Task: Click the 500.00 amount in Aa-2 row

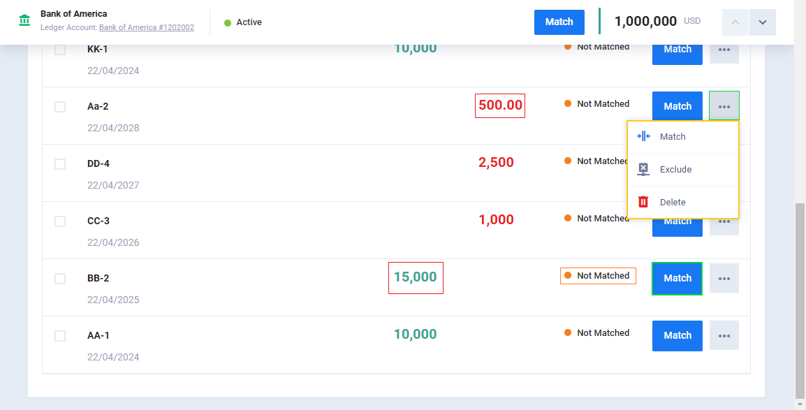Action: 500,105
